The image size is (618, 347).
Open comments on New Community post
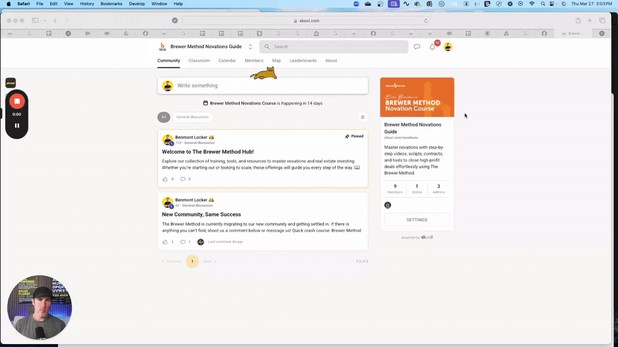point(183,242)
